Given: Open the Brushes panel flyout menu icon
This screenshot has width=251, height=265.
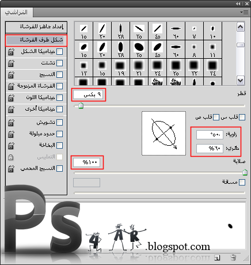Looking at the screenshot, I should pos(244,13).
